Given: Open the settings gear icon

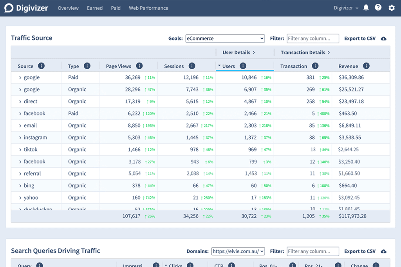Looking at the screenshot, I should (x=392, y=8).
